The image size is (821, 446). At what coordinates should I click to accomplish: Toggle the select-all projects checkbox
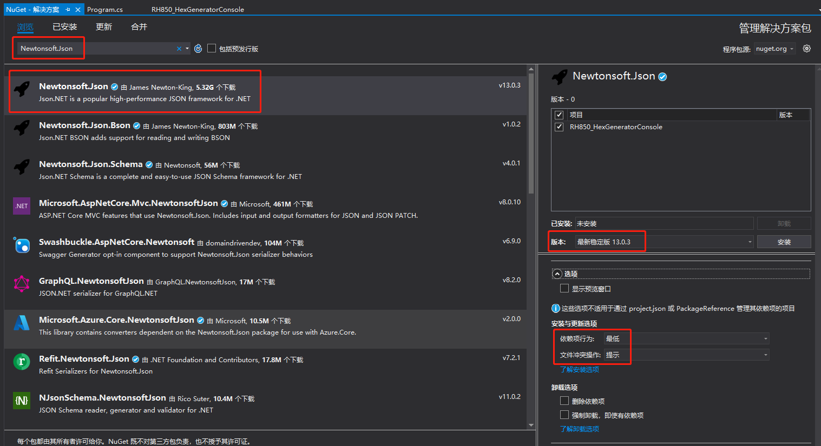pos(559,115)
